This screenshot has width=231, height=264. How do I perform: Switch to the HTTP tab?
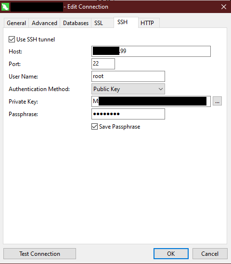(147, 23)
